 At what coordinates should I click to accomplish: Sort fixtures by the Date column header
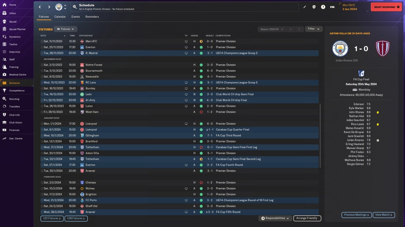(43, 36)
